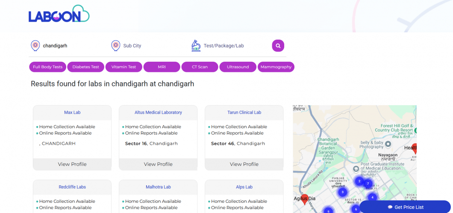This screenshot has height=213, width=453.
Task: Open the map cluster marker numbered 6
Action: pos(356,209)
